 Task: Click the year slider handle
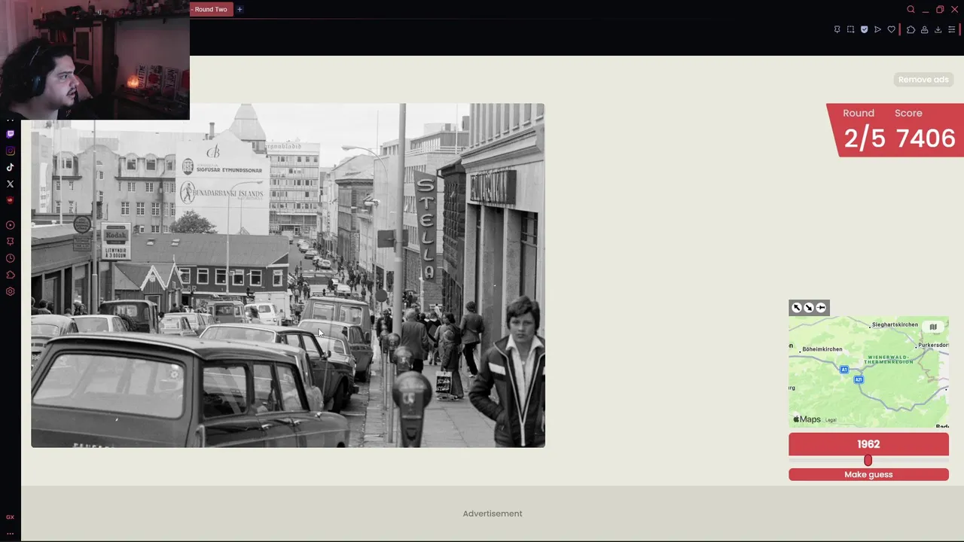point(868,460)
